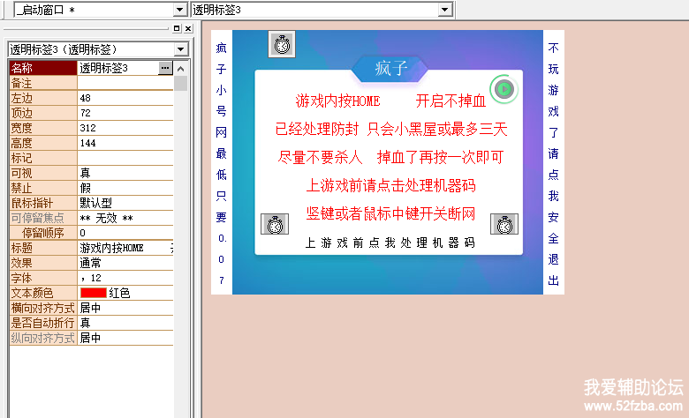
Task: Click the red line 上游戏前请点击处理机器码
Action: (390, 185)
